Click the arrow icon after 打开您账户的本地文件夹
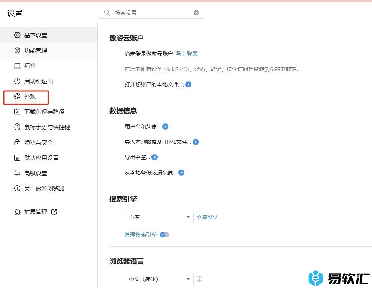 click(188, 84)
